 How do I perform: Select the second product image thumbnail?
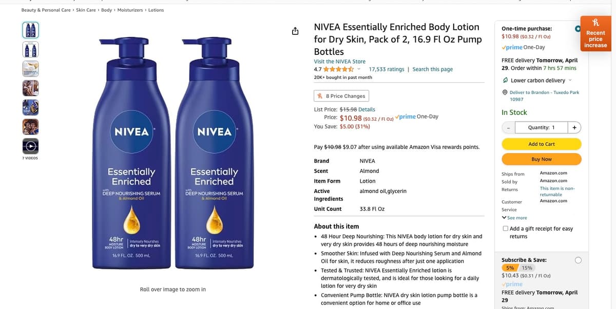click(30, 50)
